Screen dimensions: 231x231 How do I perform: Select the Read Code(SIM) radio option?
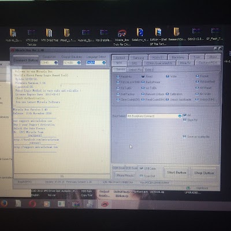tap(153, 99)
